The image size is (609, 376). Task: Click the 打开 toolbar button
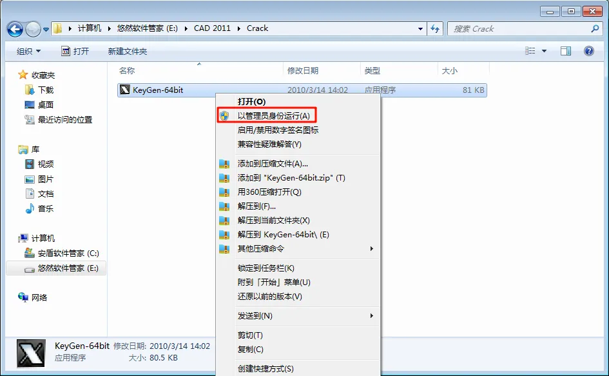point(75,52)
